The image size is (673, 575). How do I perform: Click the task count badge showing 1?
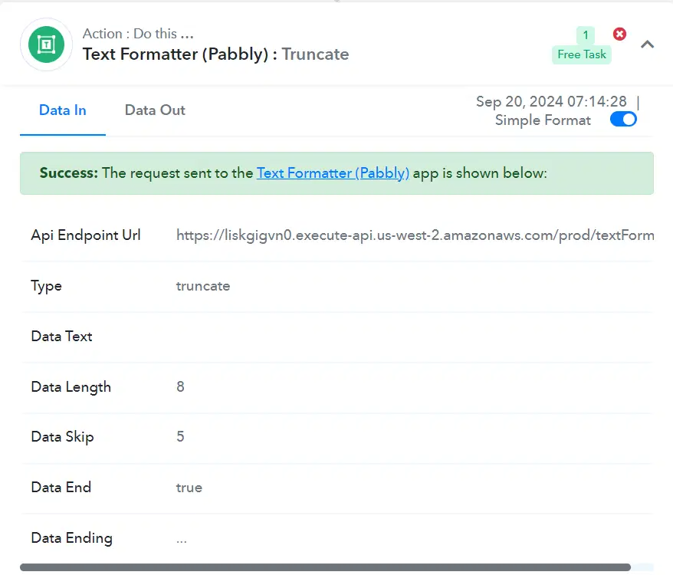pos(586,35)
